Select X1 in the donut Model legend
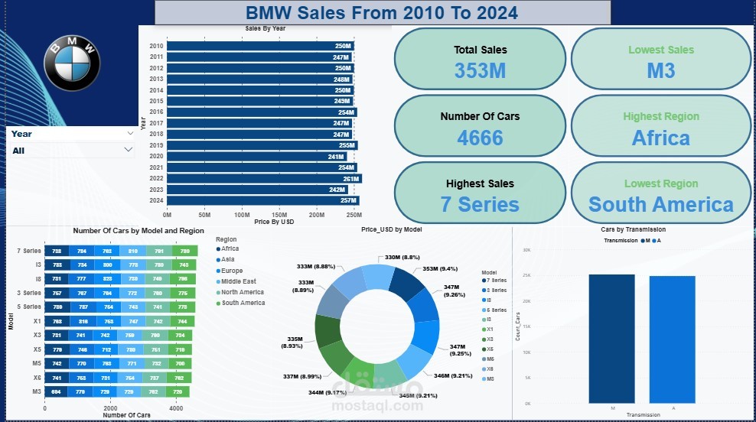The width and height of the screenshot is (756, 422). (488, 329)
